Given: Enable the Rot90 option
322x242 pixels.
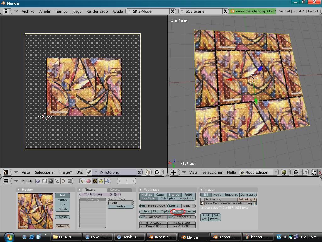Looking at the screenshot, I should [189, 195].
